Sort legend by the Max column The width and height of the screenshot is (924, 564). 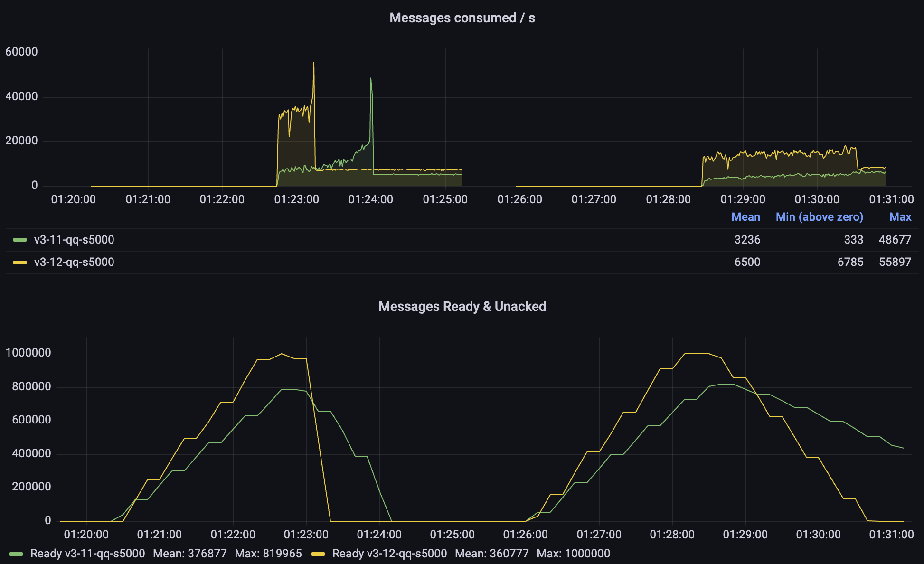[x=901, y=217]
